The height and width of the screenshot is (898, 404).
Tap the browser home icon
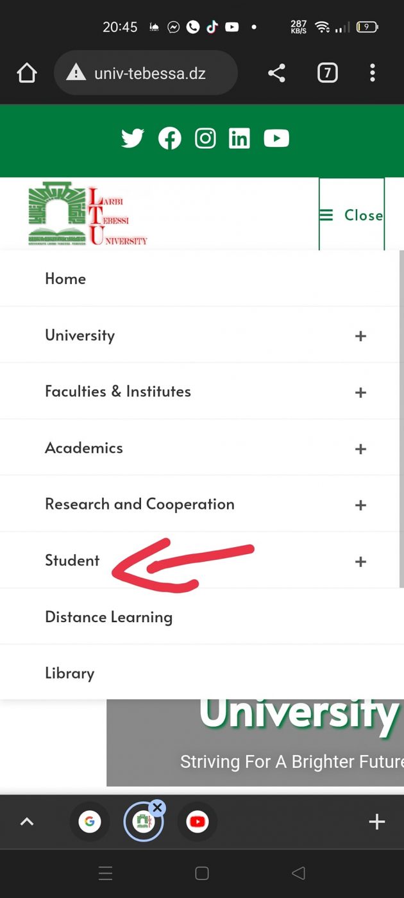27,74
